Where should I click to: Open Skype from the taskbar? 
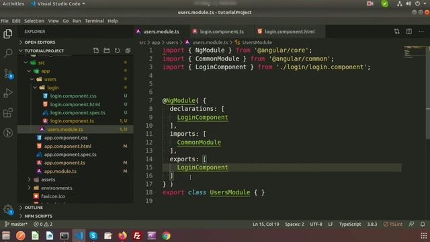pyautogui.click(x=93, y=236)
